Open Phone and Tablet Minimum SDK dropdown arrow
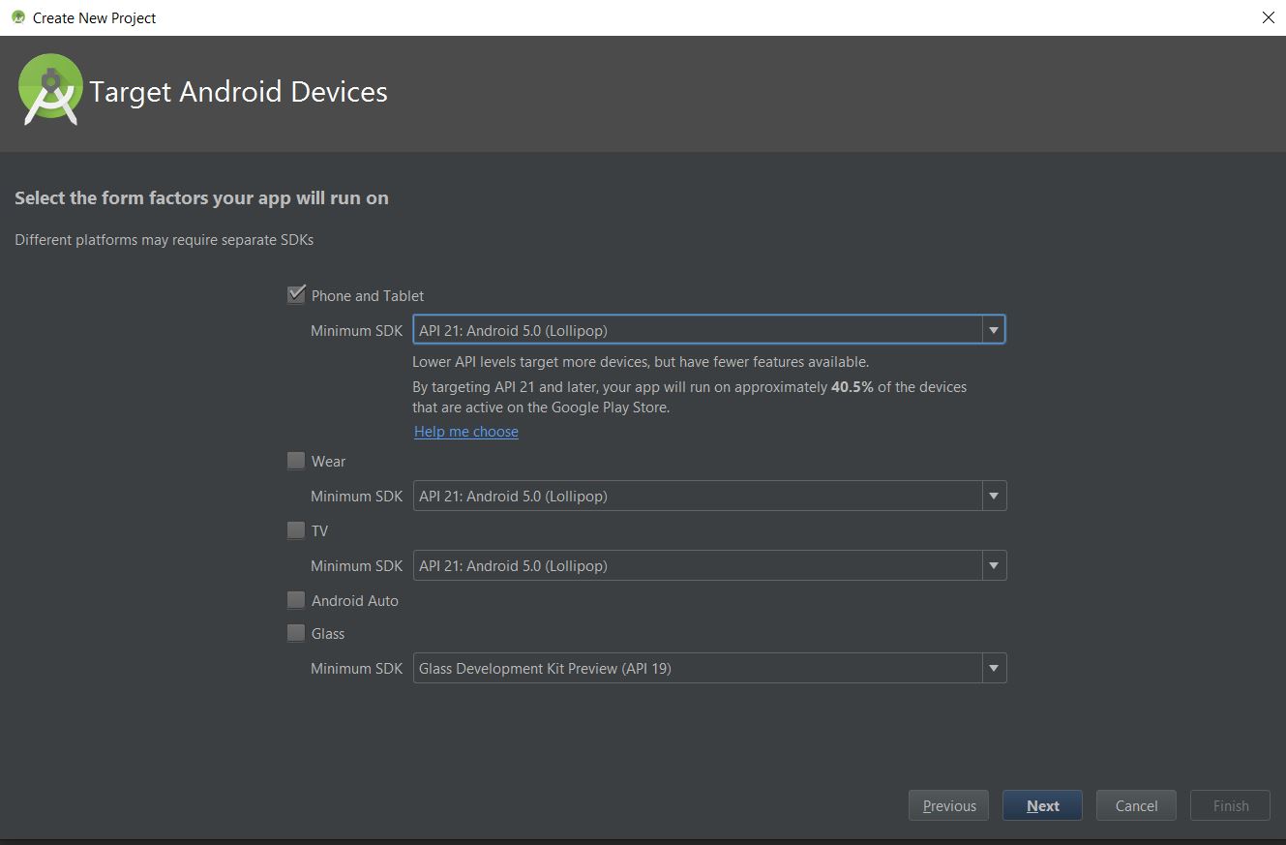The image size is (1286, 845). tap(993, 330)
